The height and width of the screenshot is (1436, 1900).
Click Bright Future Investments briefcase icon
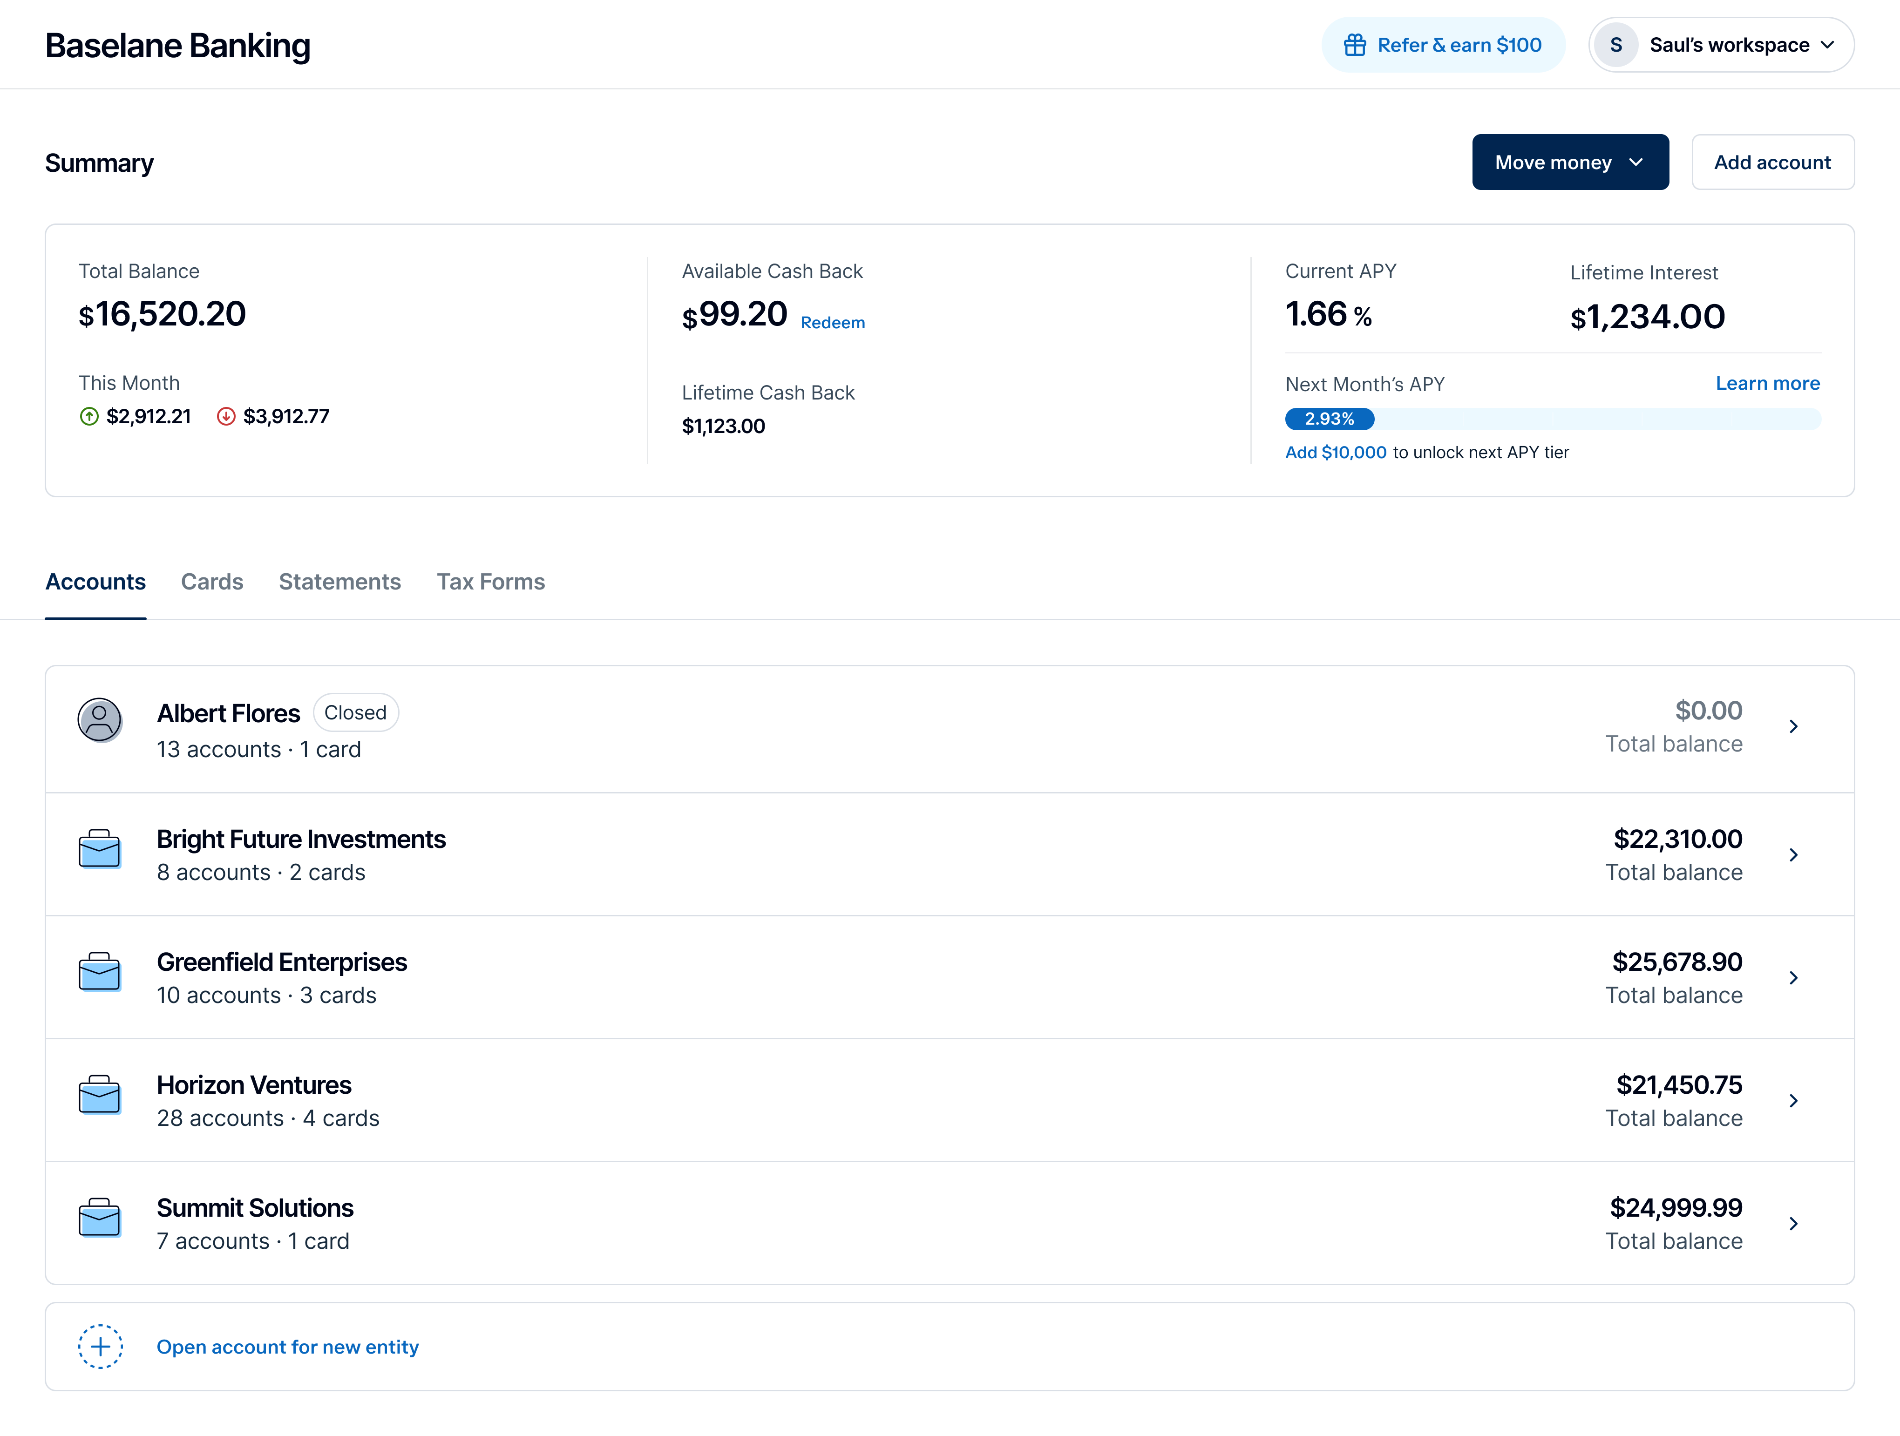[x=100, y=849]
